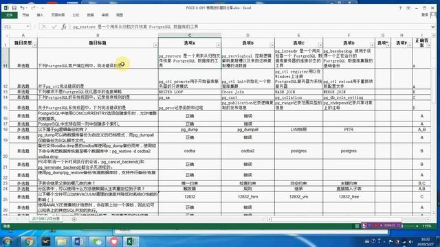The width and height of the screenshot is (440, 247).
Task: Open filter dropdown for 选项D column
Action: (x=372, y=45)
